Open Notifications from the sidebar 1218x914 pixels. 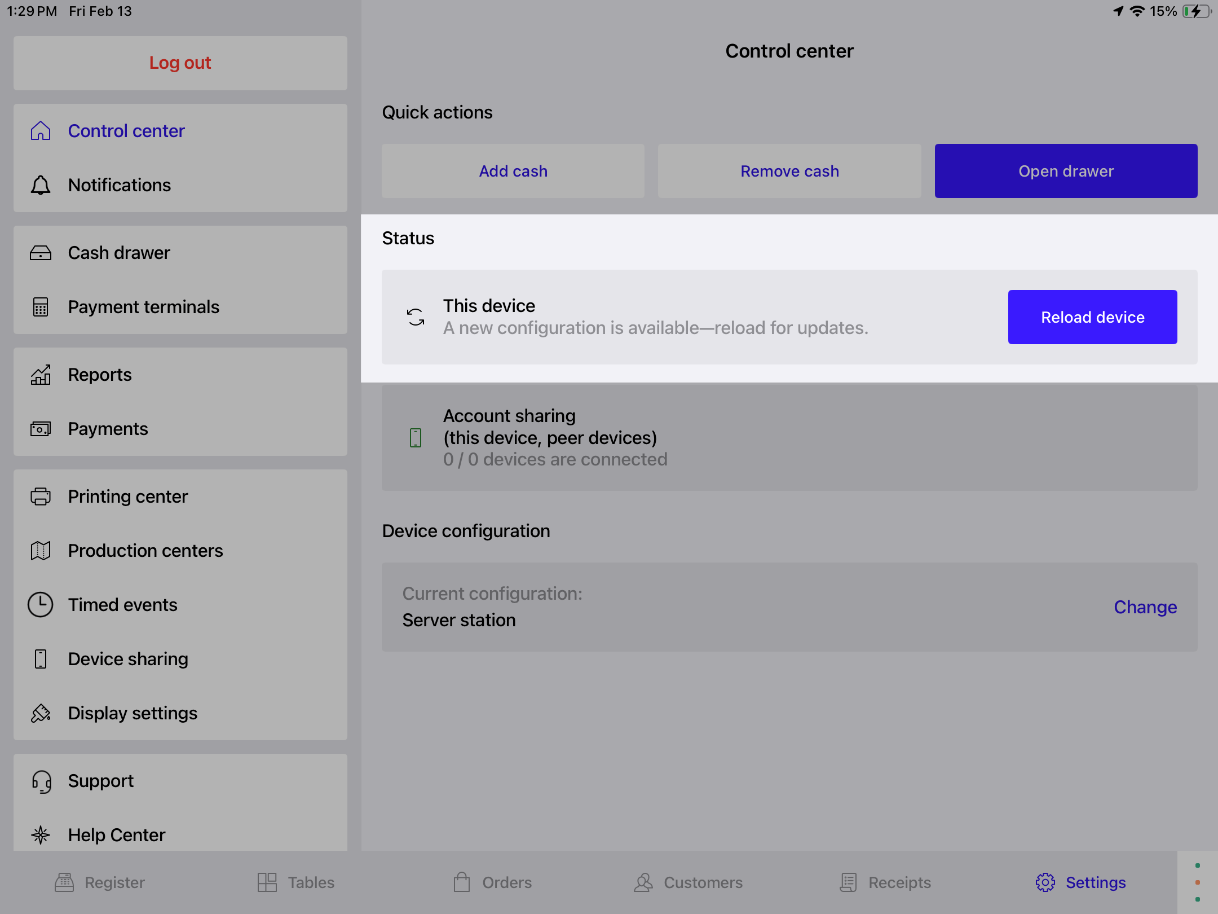(x=120, y=184)
